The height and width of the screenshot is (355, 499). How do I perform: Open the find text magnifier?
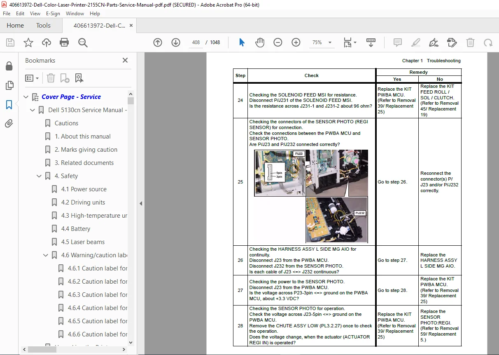click(x=83, y=42)
